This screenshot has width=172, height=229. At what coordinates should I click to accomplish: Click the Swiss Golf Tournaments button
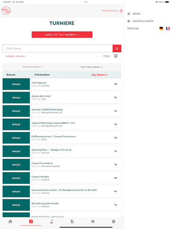(62, 35)
